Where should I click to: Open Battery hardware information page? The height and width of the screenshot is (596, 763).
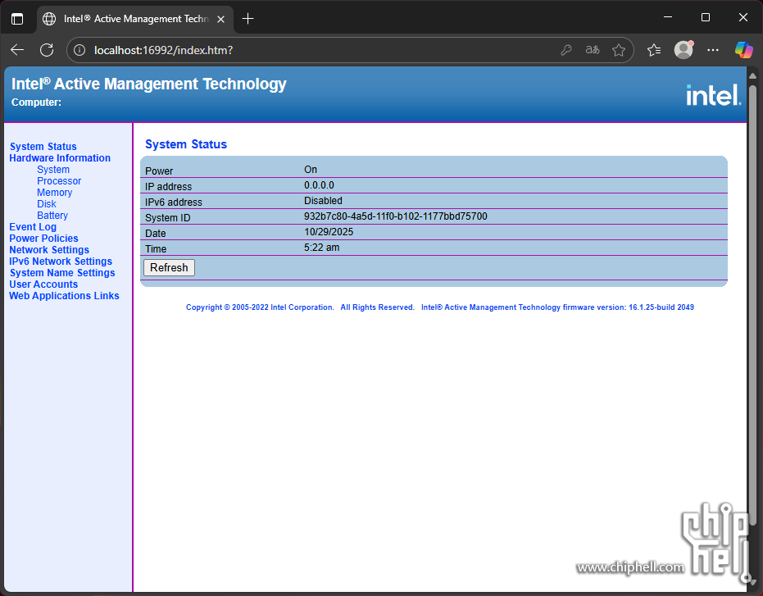pyautogui.click(x=52, y=216)
